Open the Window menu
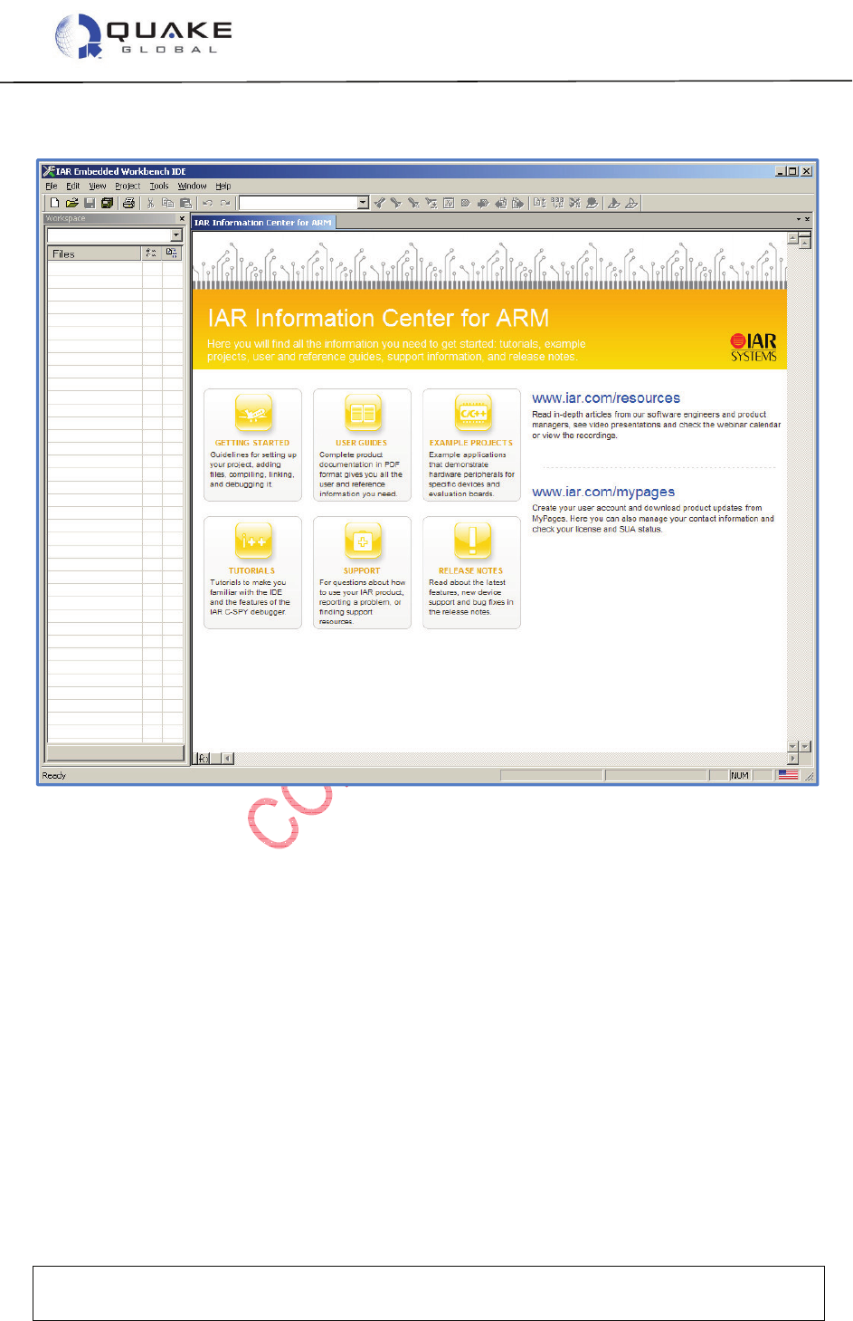 pos(192,186)
